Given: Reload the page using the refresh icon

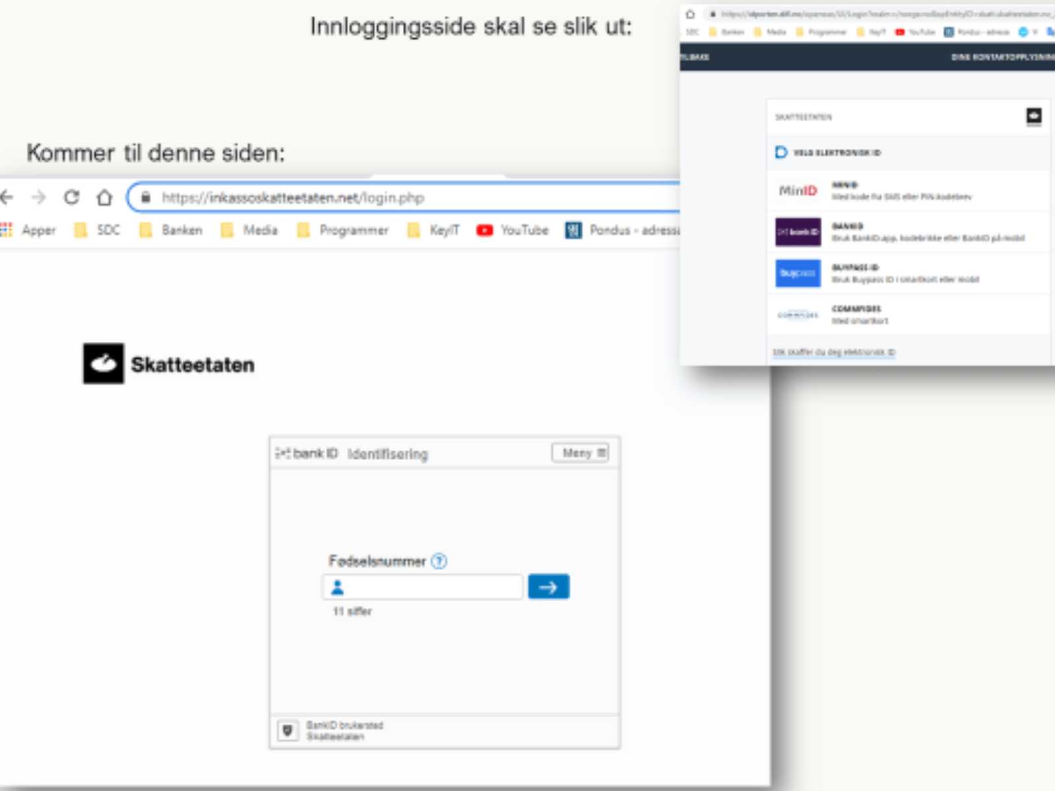Looking at the screenshot, I should coord(71,197).
